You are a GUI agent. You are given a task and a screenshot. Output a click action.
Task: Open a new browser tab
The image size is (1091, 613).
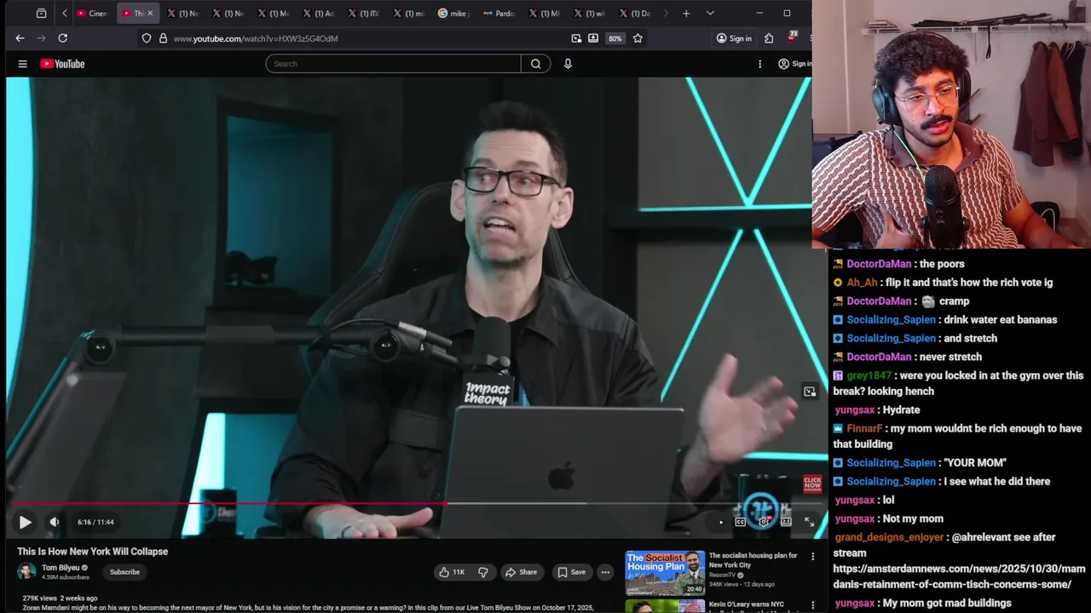click(686, 14)
